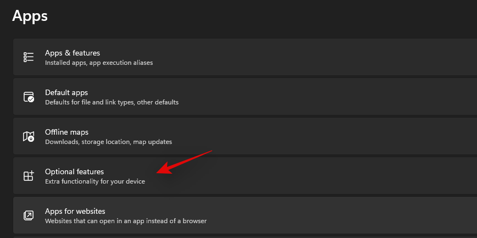This screenshot has height=238, width=477.
Task: Open the Optional features title
Action: point(74,171)
